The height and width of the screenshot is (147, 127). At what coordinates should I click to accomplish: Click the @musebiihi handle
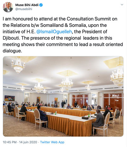pos(24,9)
